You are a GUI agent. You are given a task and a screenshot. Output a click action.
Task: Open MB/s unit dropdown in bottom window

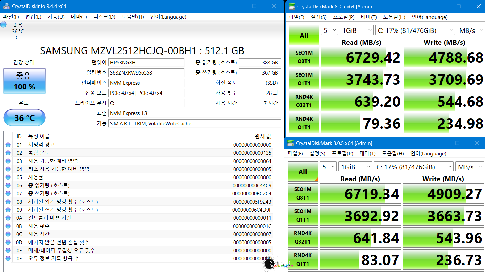click(469, 167)
